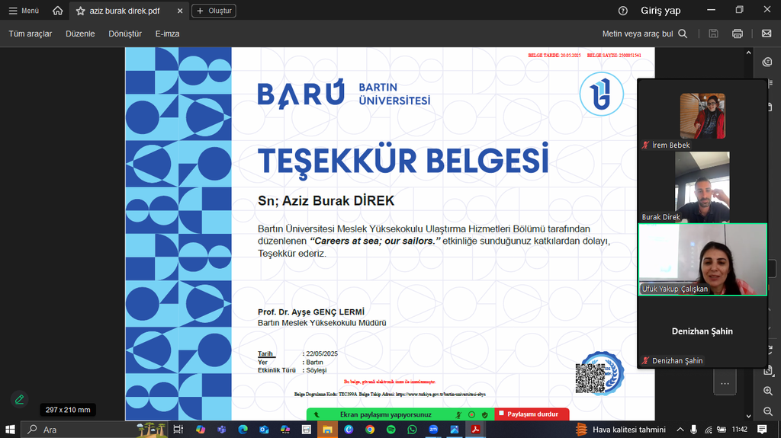Open Outlook from the taskbar
The width and height of the screenshot is (781, 438).
coord(264,430)
